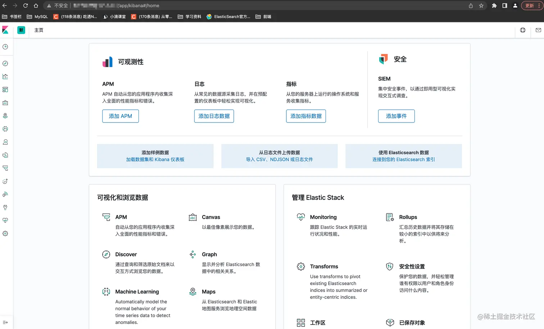Open the Rollups management link
Viewport: 544px width, 329px height.
(x=408, y=217)
